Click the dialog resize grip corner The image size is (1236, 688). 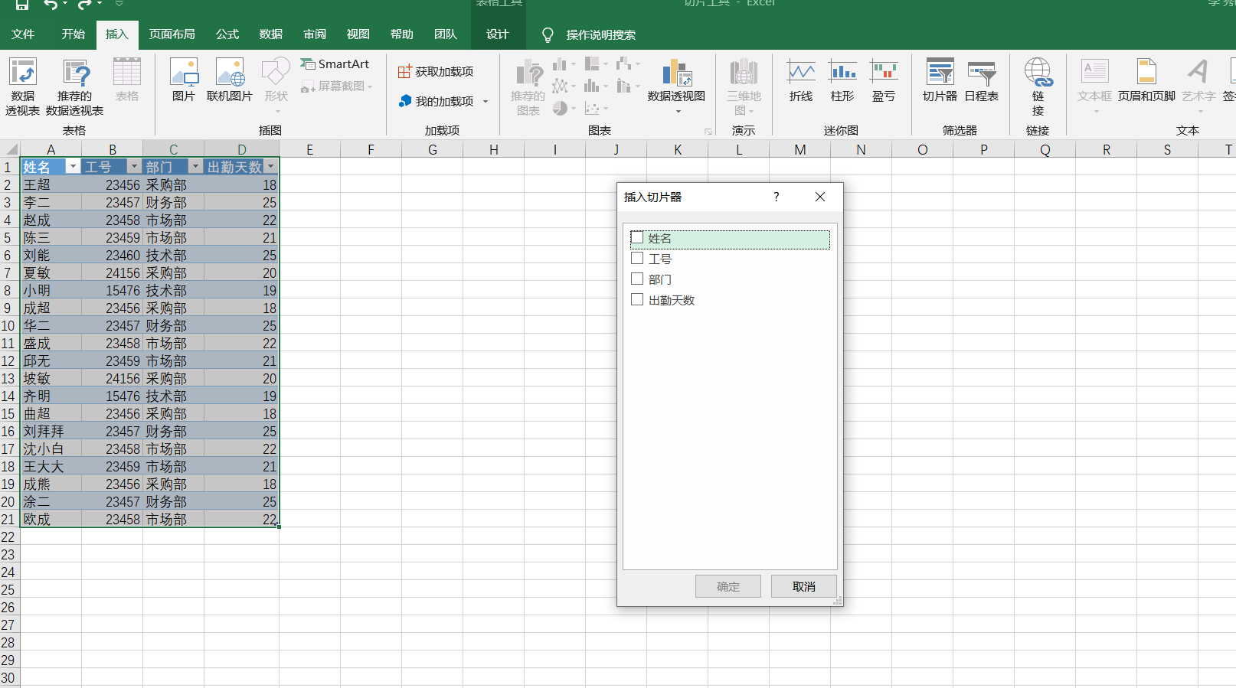pyautogui.click(x=838, y=602)
